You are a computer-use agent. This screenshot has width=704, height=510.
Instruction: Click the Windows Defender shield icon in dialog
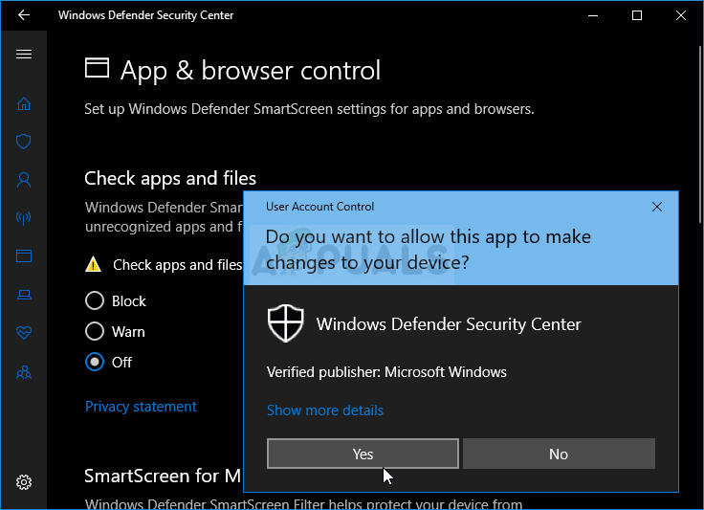click(x=286, y=323)
